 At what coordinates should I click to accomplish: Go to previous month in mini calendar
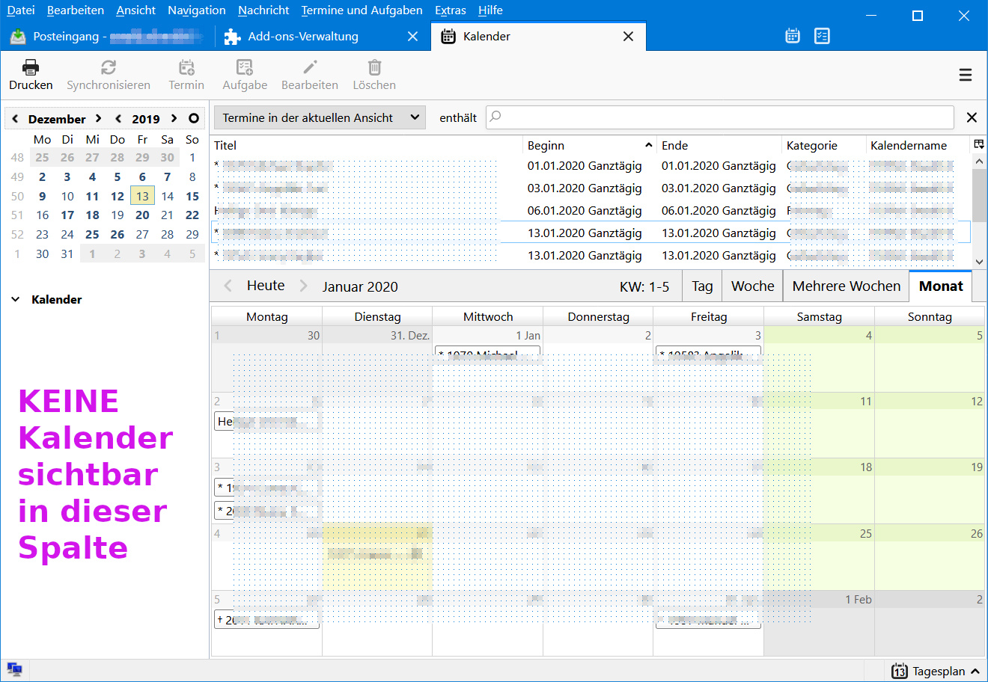pos(15,118)
